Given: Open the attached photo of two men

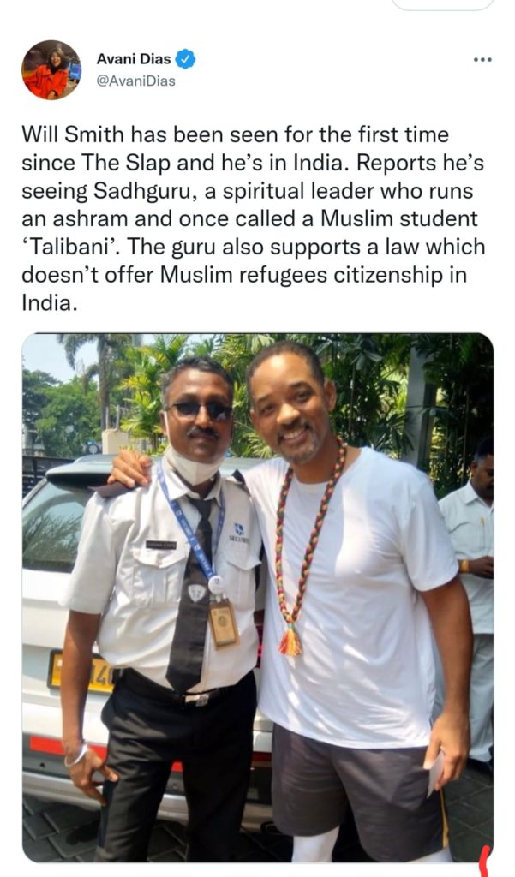Looking at the screenshot, I should [x=257, y=597].
